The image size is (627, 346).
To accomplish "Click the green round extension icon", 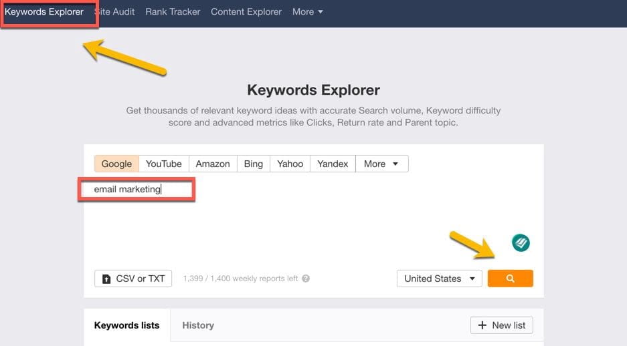I will point(521,243).
